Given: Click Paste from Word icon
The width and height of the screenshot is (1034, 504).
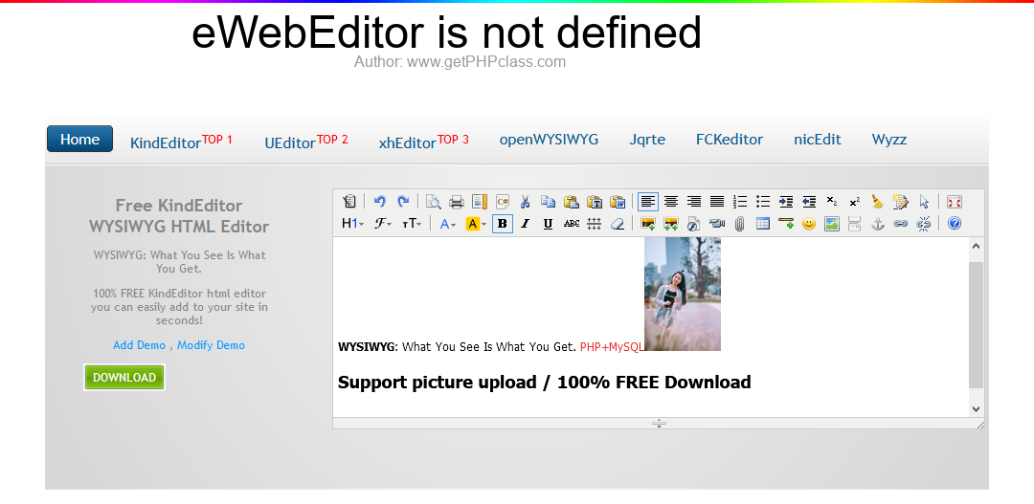Looking at the screenshot, I should pos(618,202).
